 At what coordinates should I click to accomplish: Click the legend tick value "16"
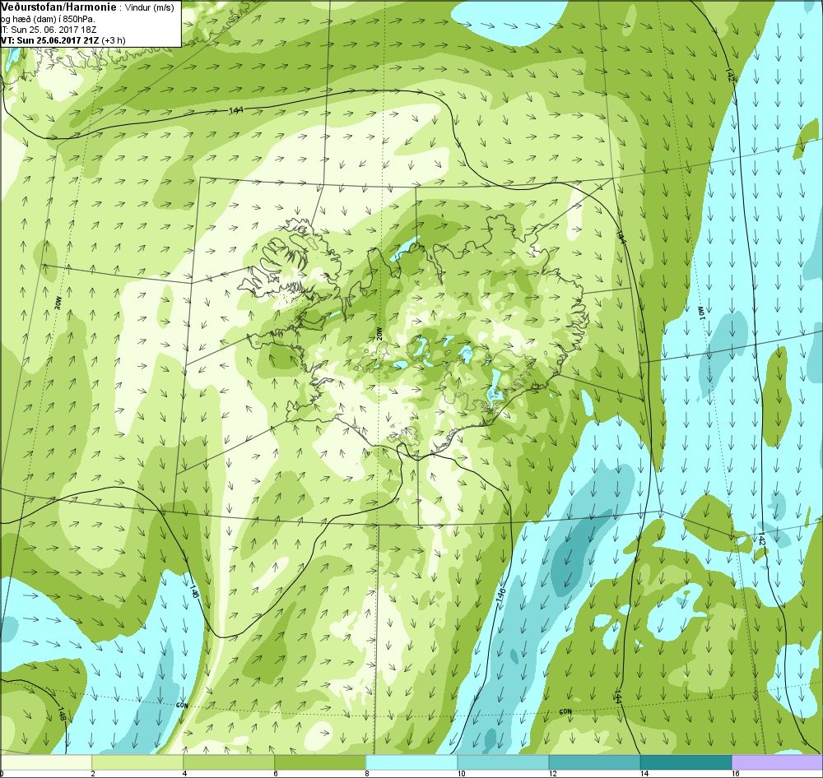[735, 773]
